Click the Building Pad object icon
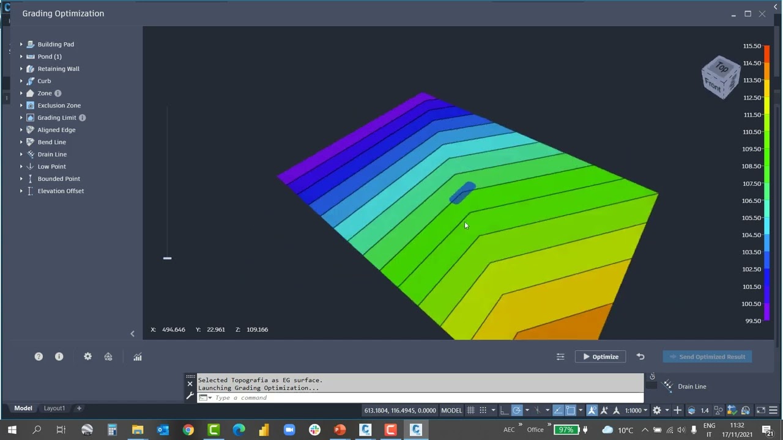Screen dimensions: 783x440 pyautogui.click(x=30, y=45)
